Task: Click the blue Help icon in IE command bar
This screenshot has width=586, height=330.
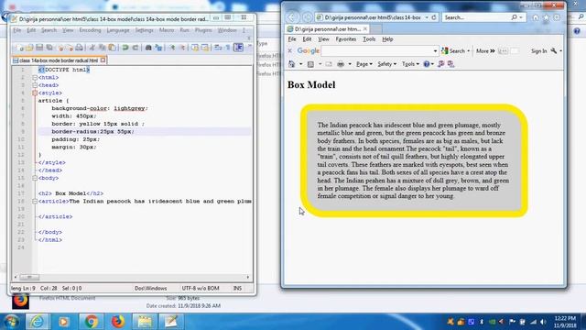Action: pos(427,64)
